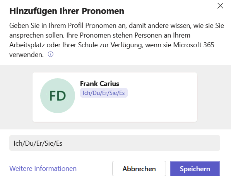Focus the pronouns text input field
Image resolution: width=231 pixels, height=179 pixels.
(115, 143)
